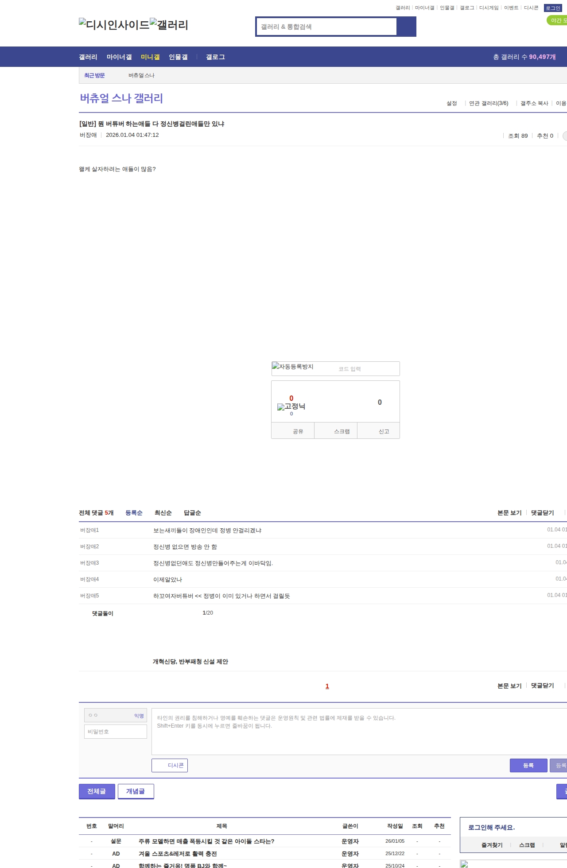Click the 갤러리 & 통합검색 search field
The width and height of the screenshot is (567, 868).
click(327, 27)
